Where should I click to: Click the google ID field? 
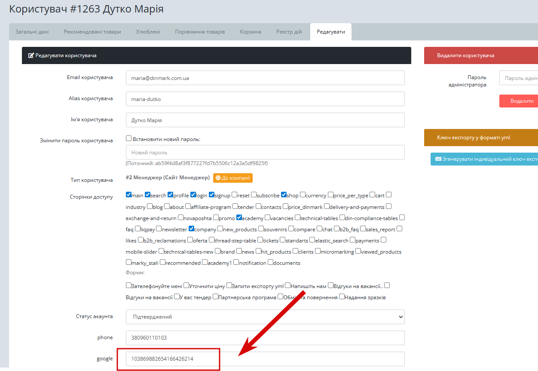(265, 359)
